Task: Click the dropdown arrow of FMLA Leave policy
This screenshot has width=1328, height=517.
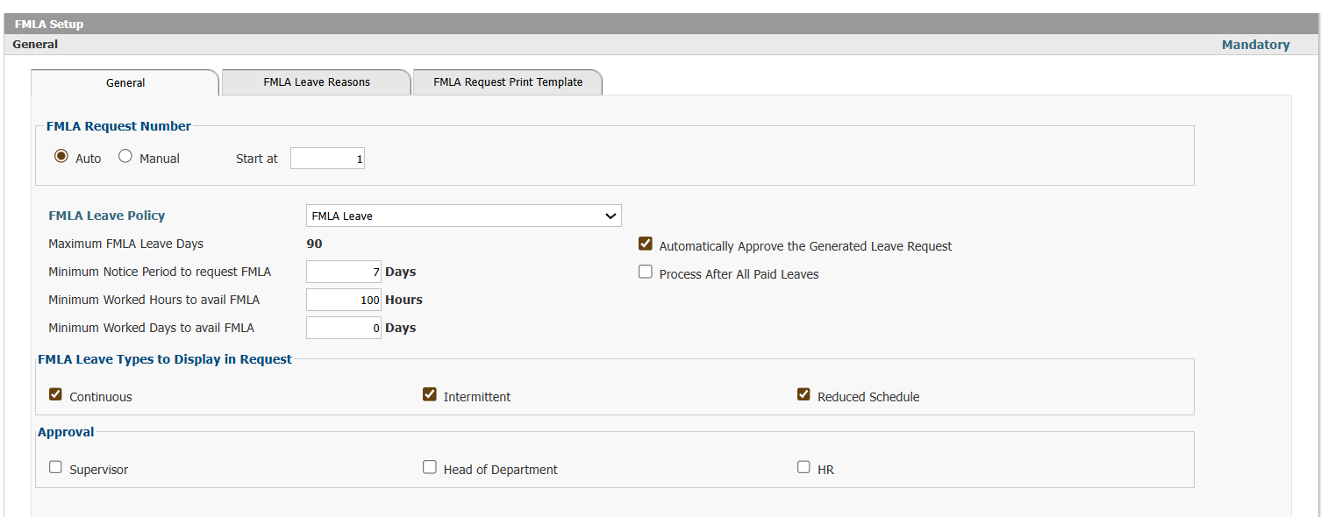Action: coord(611,216)
